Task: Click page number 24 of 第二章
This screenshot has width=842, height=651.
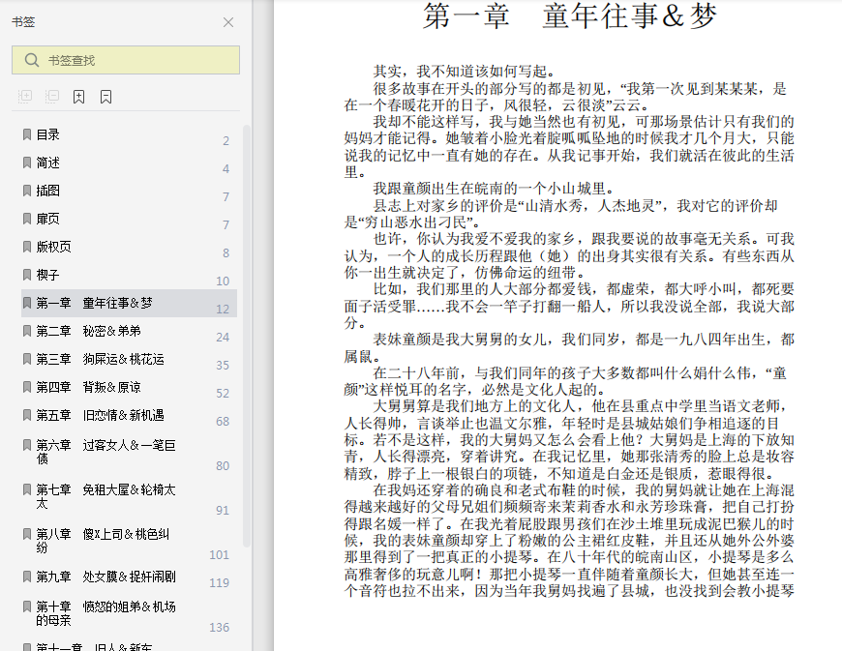Action: click(223, 337)
